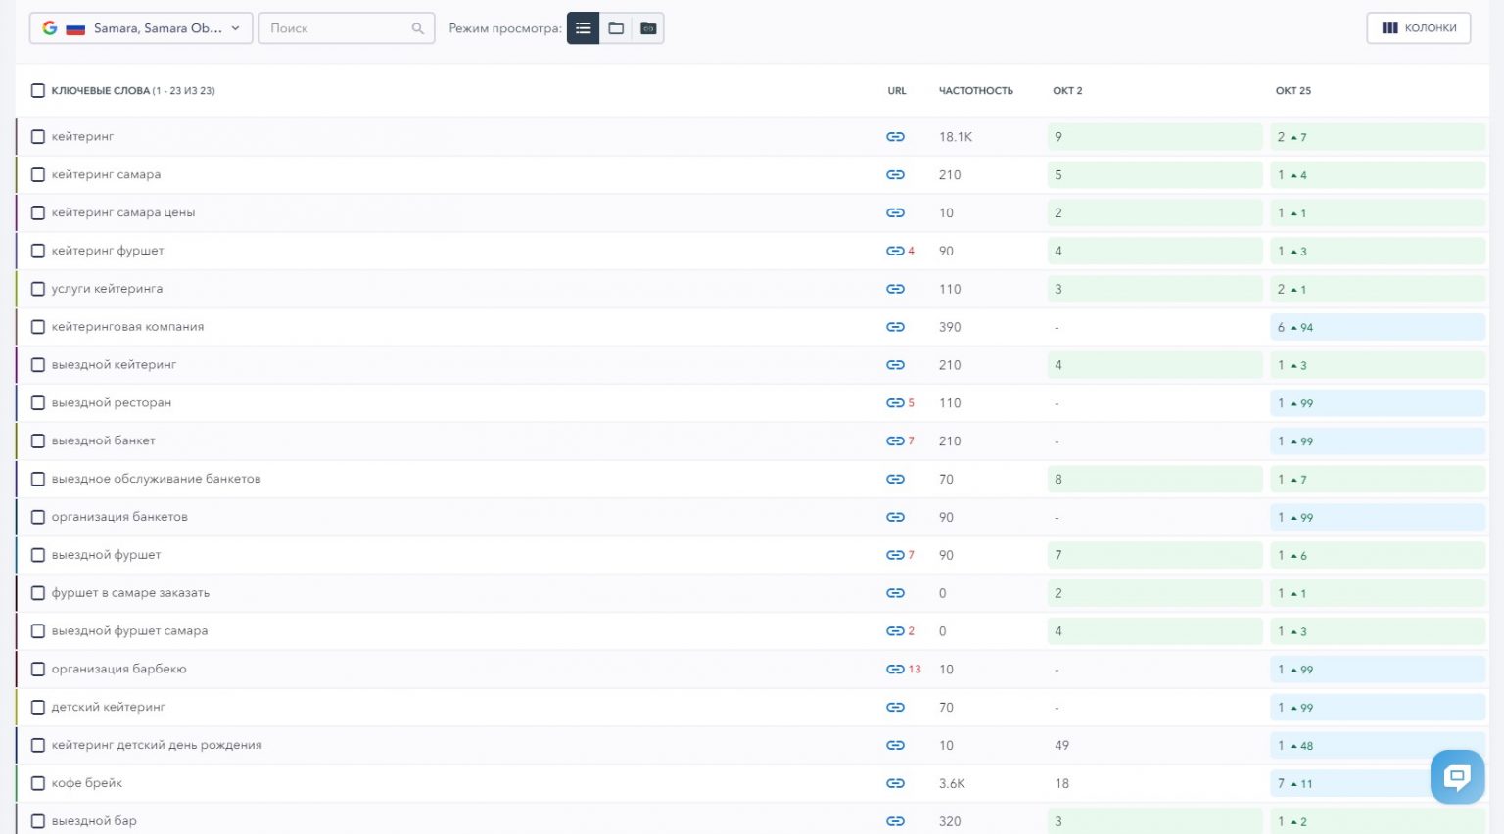Viewport: 1504px width, 834px height.
Task: Click ОКТ 25 cell for кофе брейк
Action: (1378, 783)
